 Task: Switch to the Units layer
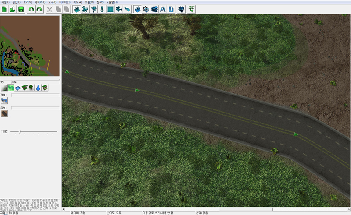pos(85,9)
